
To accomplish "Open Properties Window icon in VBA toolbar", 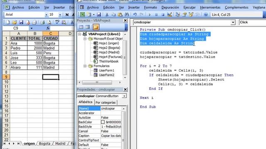I will tap(185, 15).
